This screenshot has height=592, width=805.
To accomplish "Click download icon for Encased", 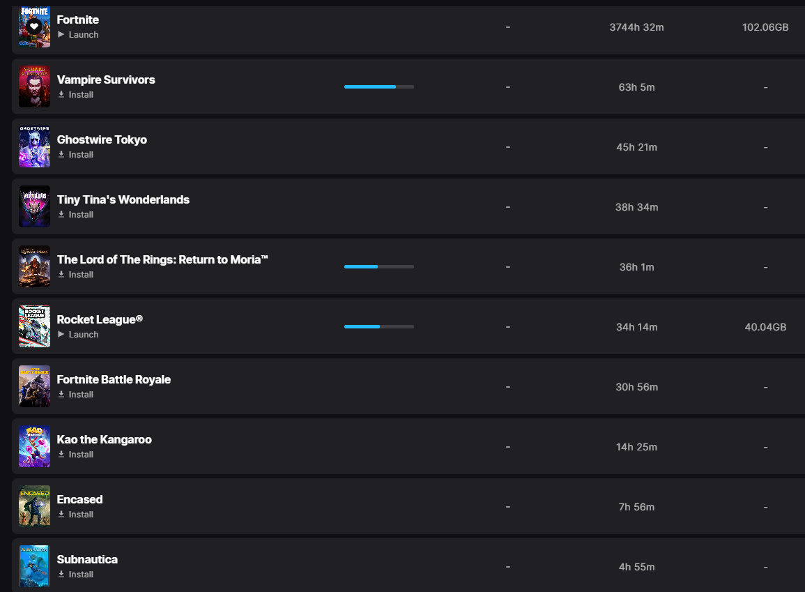I will tap(61, 514).
